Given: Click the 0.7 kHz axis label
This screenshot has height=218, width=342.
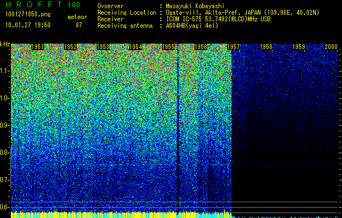Looking at the screenshot, I should coord(5,180).
